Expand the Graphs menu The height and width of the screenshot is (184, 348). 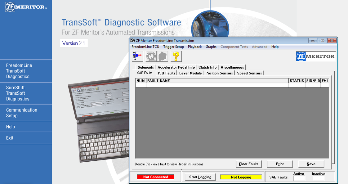pos(211,47)
